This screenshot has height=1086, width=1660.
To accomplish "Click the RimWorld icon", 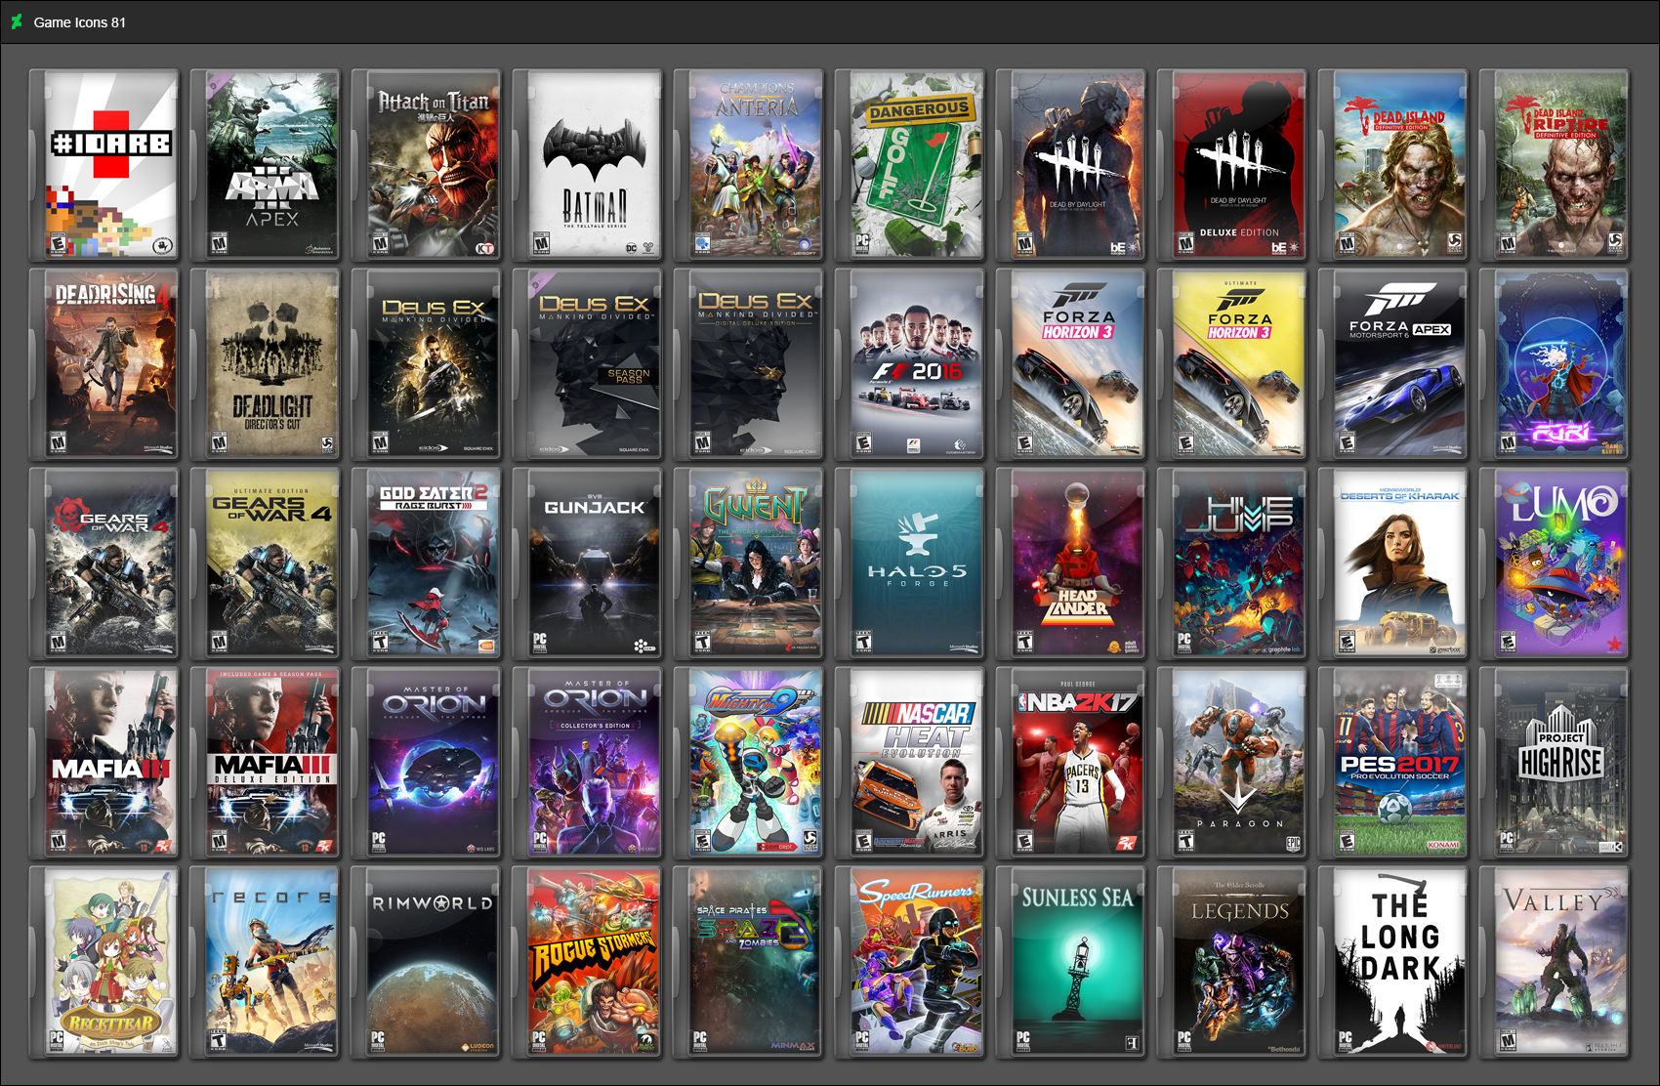I will click(x=427, y=963).
